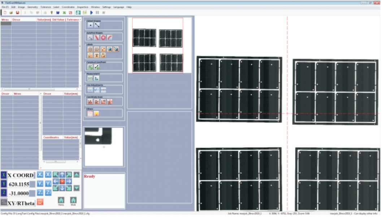Click the grid table icon in Others
Viewport: 390px width, 218px height.
pyautogui.click(x=90, y=114)
